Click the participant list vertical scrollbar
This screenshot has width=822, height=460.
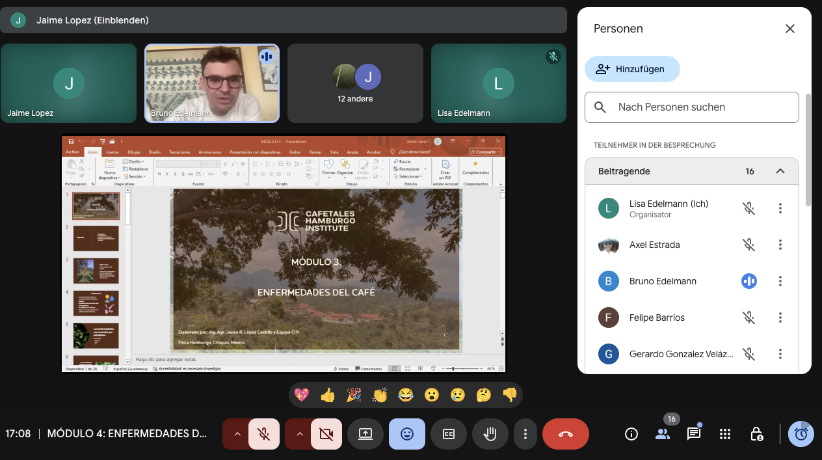[808, 150]
